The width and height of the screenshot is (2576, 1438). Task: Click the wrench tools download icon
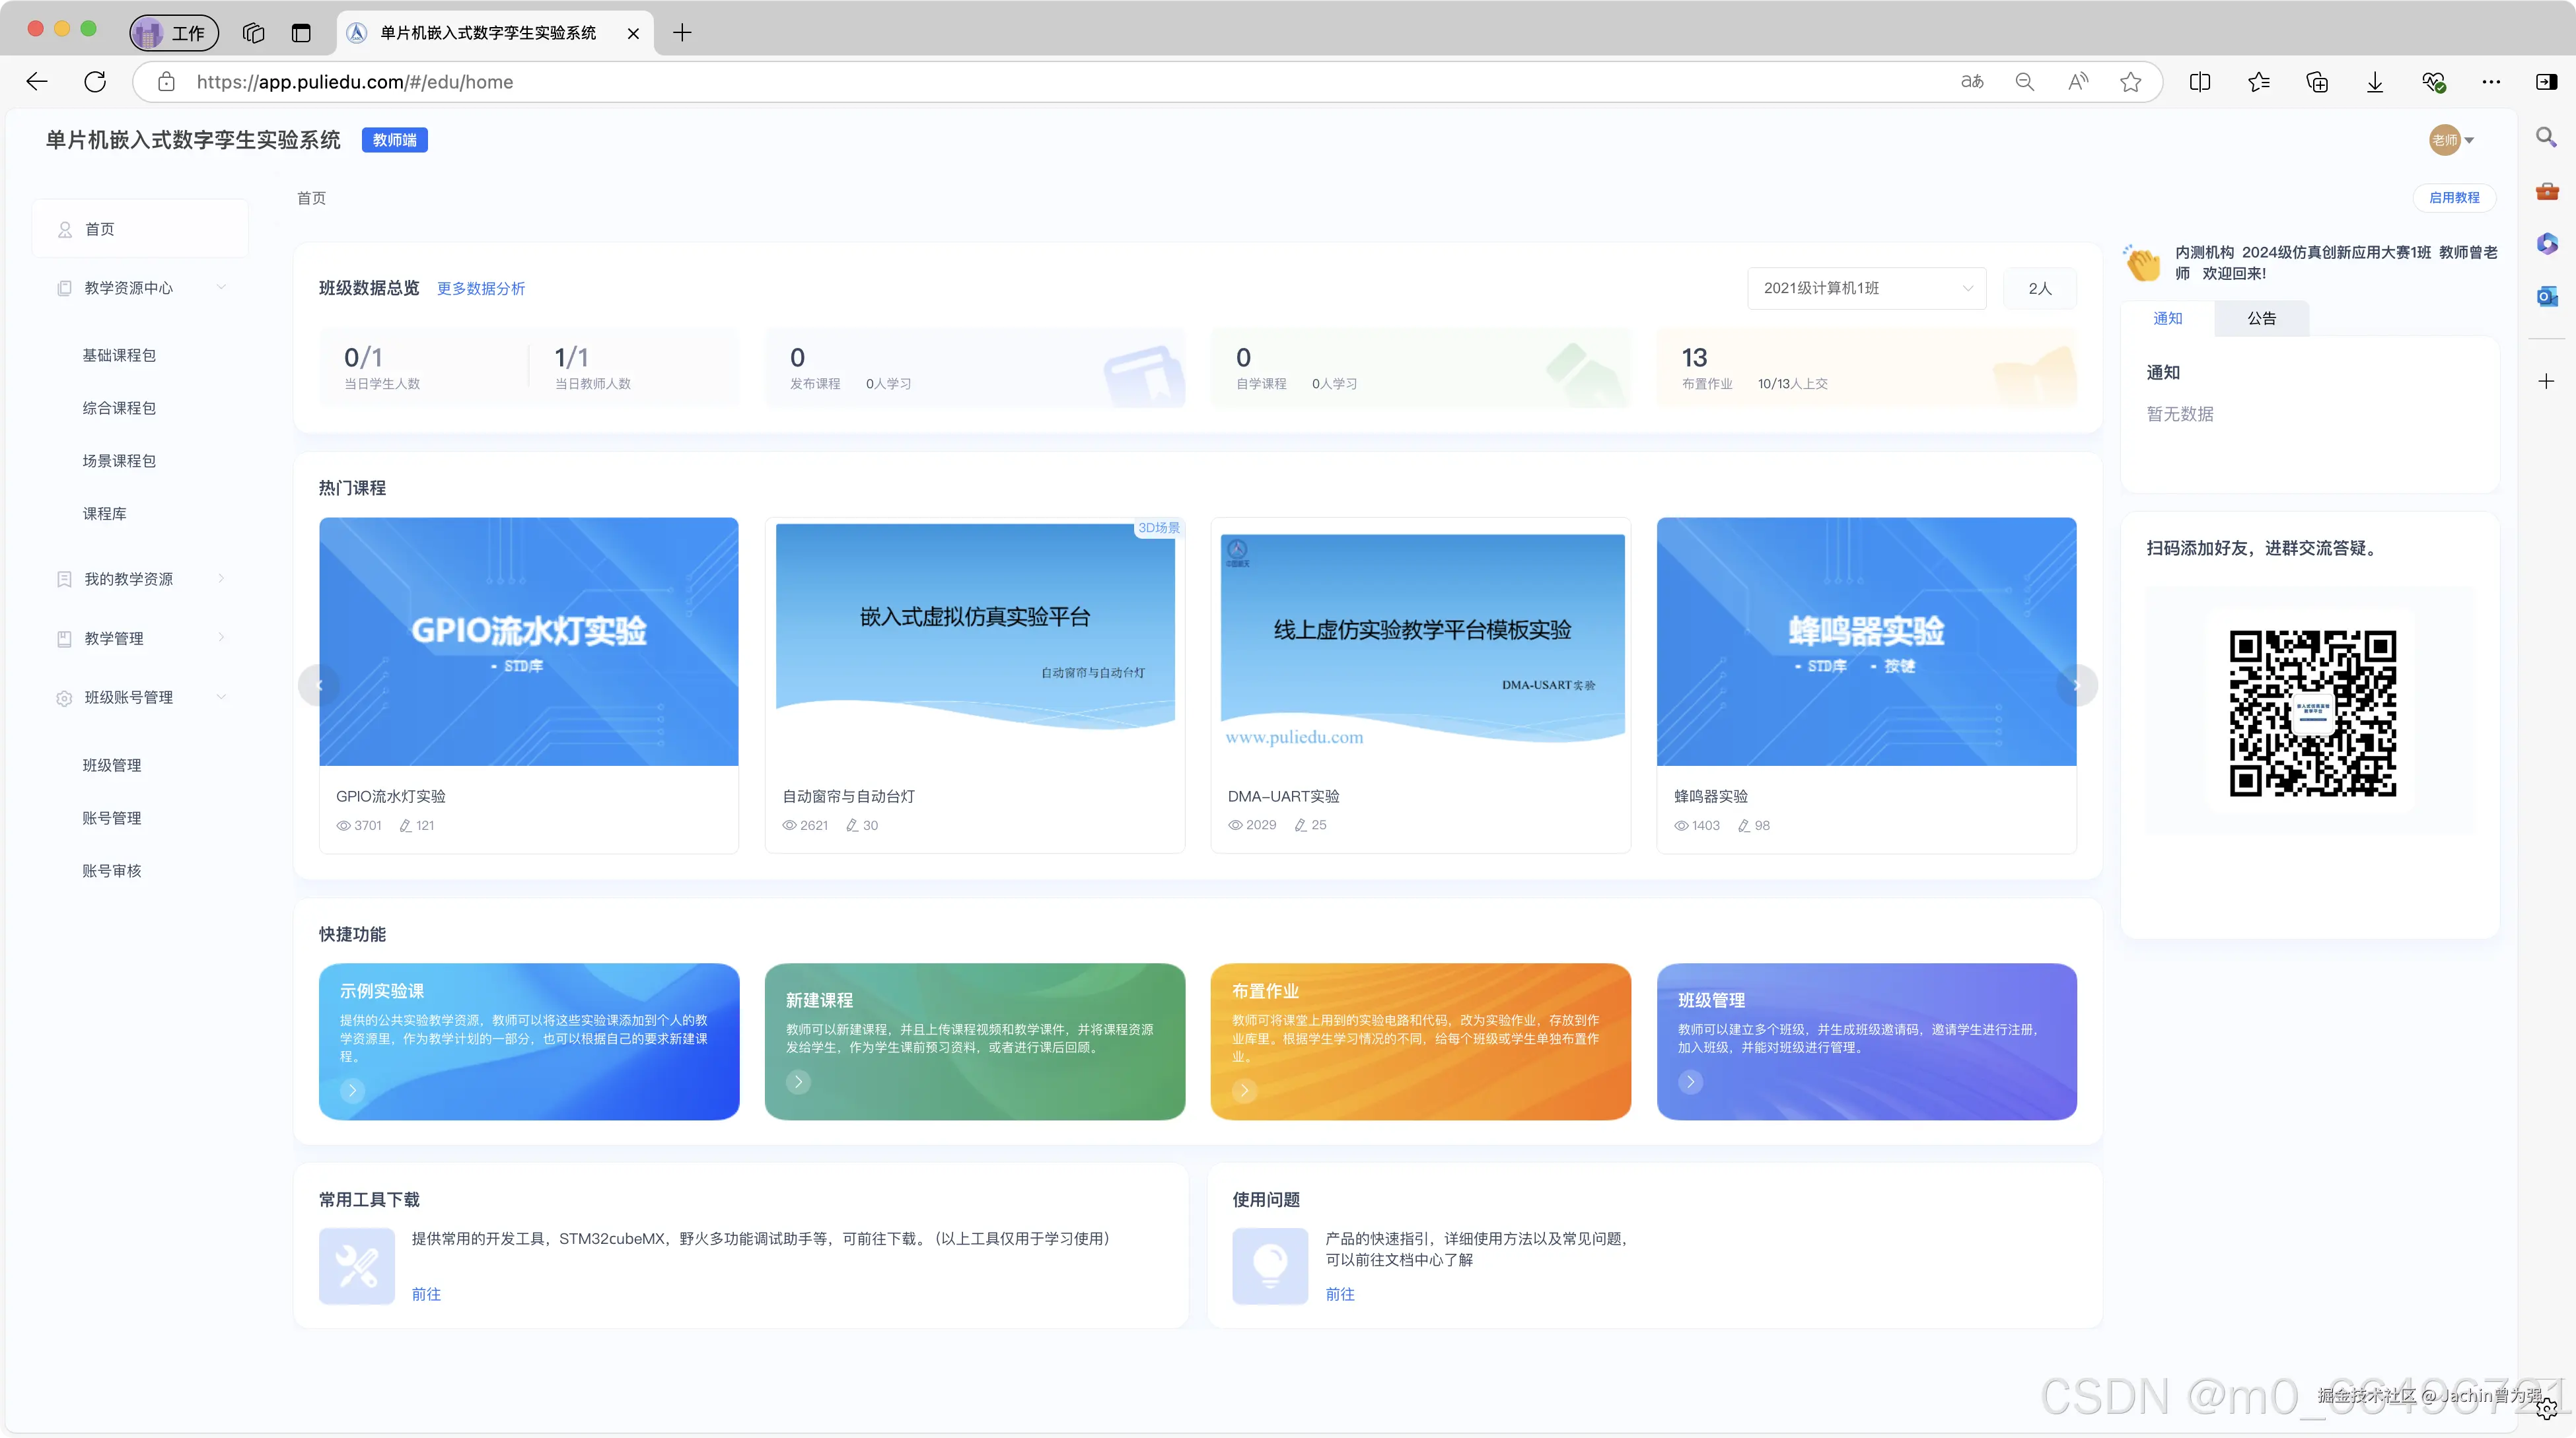tap(357, 1266)
